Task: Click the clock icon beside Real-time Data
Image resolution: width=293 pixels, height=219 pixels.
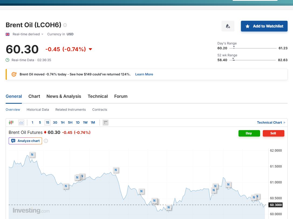Action: 8,60
